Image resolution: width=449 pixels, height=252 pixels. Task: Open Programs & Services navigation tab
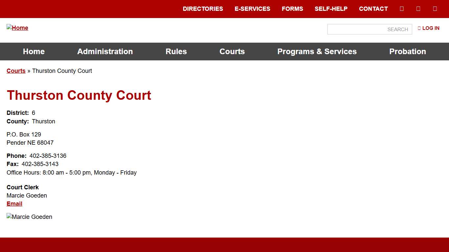[x=317, y=52]
